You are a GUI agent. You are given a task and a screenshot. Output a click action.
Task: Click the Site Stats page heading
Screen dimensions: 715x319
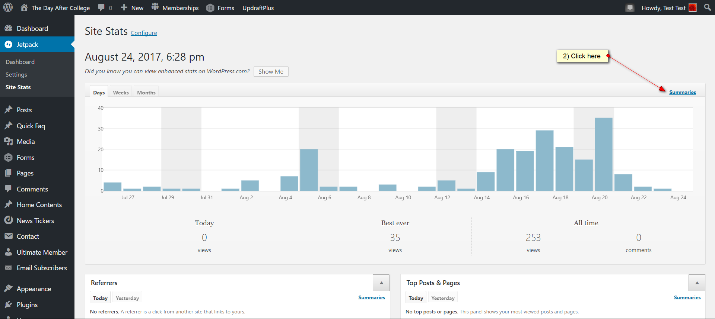(x=106, y=31)
